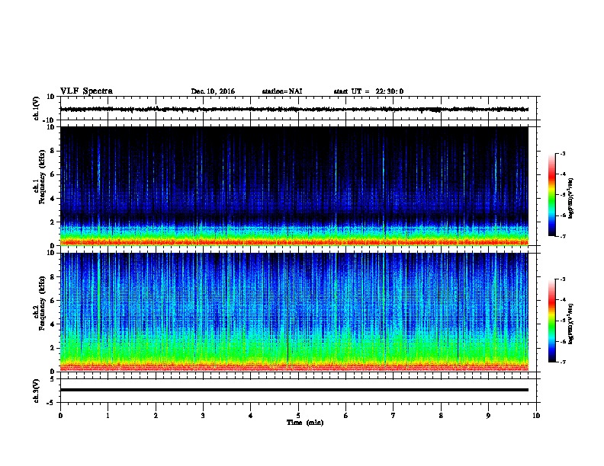The width and height of the screenshot is (604, 466).
Task: Click the "6" kHz tick on ch.2 frequency axis
Action: (x=53, y=300)
